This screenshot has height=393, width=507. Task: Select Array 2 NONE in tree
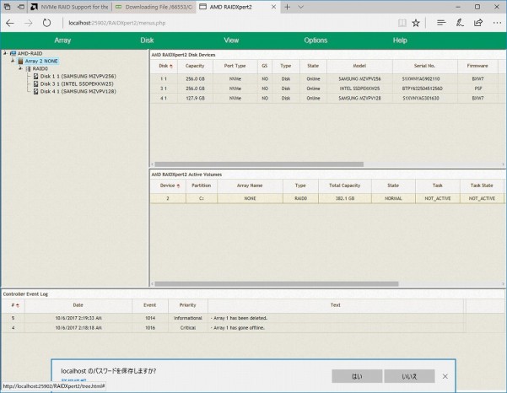coord(41,61)
